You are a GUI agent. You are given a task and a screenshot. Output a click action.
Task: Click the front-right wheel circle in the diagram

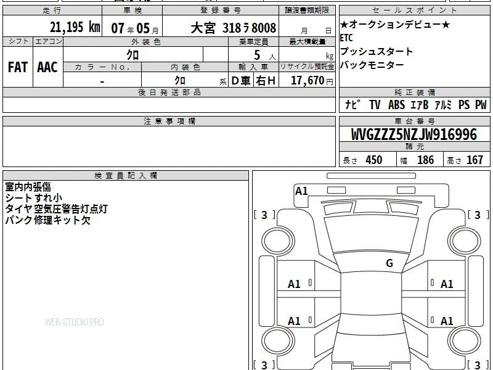[x=465, y=241]
